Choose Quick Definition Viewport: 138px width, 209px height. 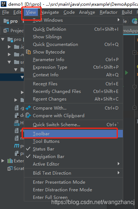73,29
